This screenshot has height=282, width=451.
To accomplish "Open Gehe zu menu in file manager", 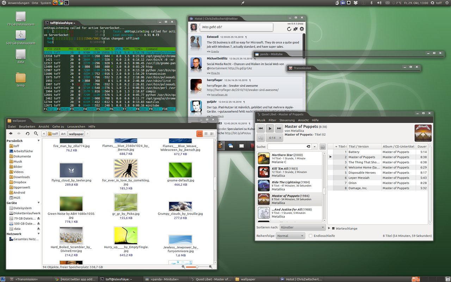I will point(58,127).
